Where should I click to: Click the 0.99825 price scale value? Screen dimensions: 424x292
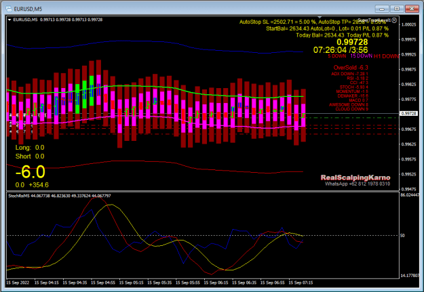[408, 85]
